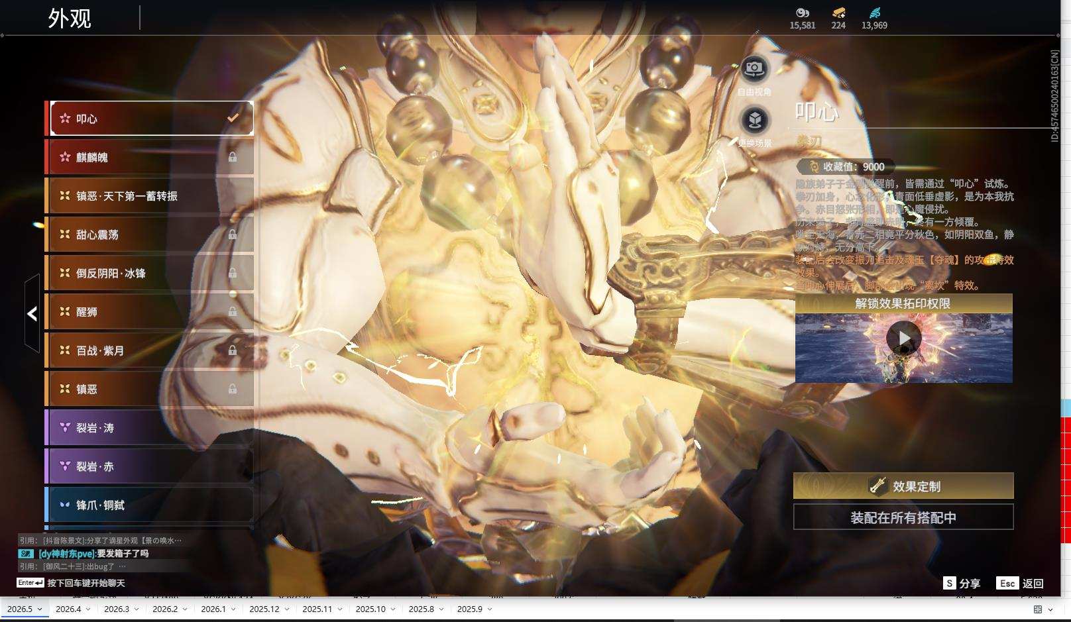Share the skin via 分享 button
Viewport: 1071px width, 622px height.
962,583
